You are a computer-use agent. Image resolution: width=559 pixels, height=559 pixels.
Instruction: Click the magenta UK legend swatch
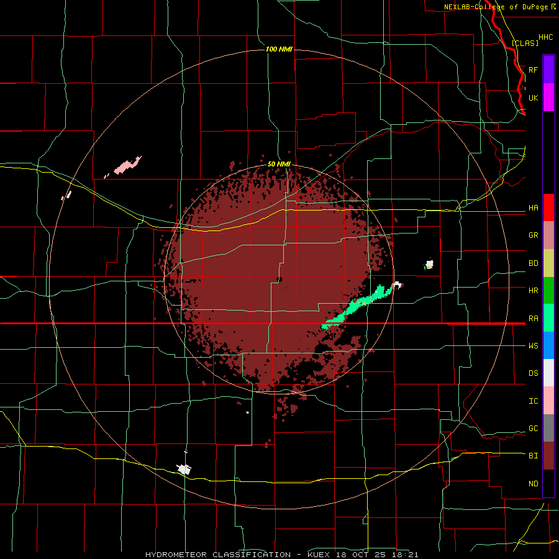point(548,98)
